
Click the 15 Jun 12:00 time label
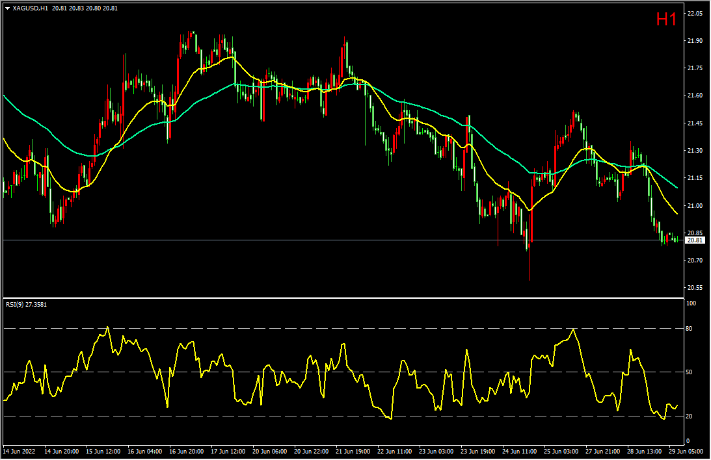click(x=103, y=452)
